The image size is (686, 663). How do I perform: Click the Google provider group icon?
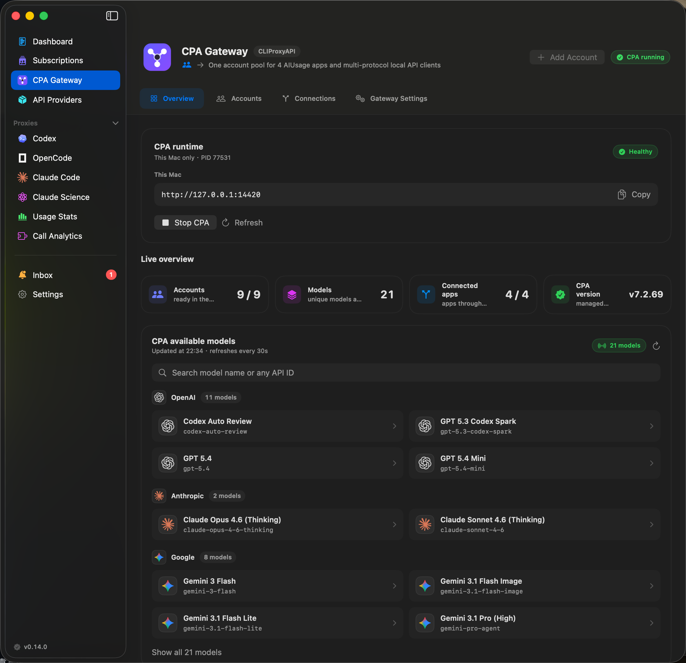pos(159,557)
